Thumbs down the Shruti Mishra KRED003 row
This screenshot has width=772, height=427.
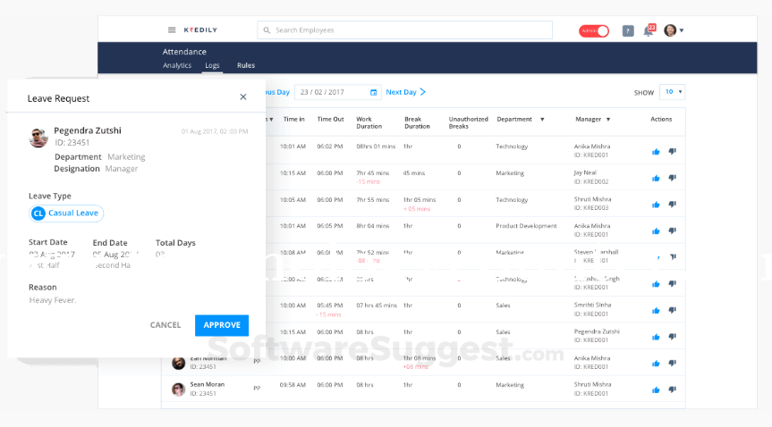(673, 205)
